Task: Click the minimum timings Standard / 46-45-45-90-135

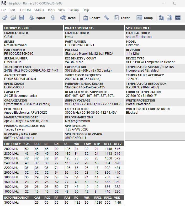Action: tap(85, 87)
